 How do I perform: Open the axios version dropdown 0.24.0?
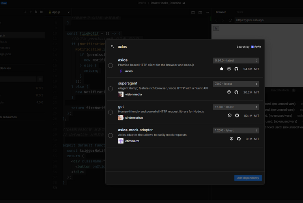pos(236,60)
